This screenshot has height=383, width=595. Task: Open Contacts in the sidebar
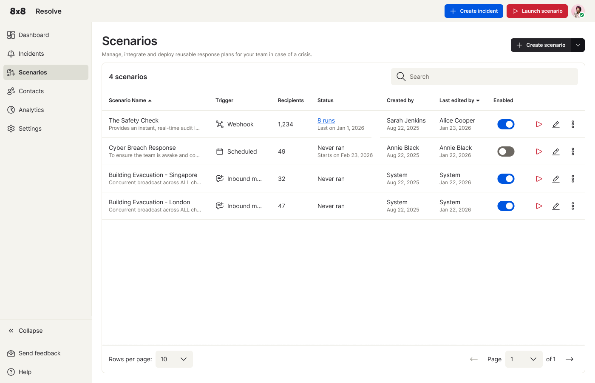pos(46,91)
